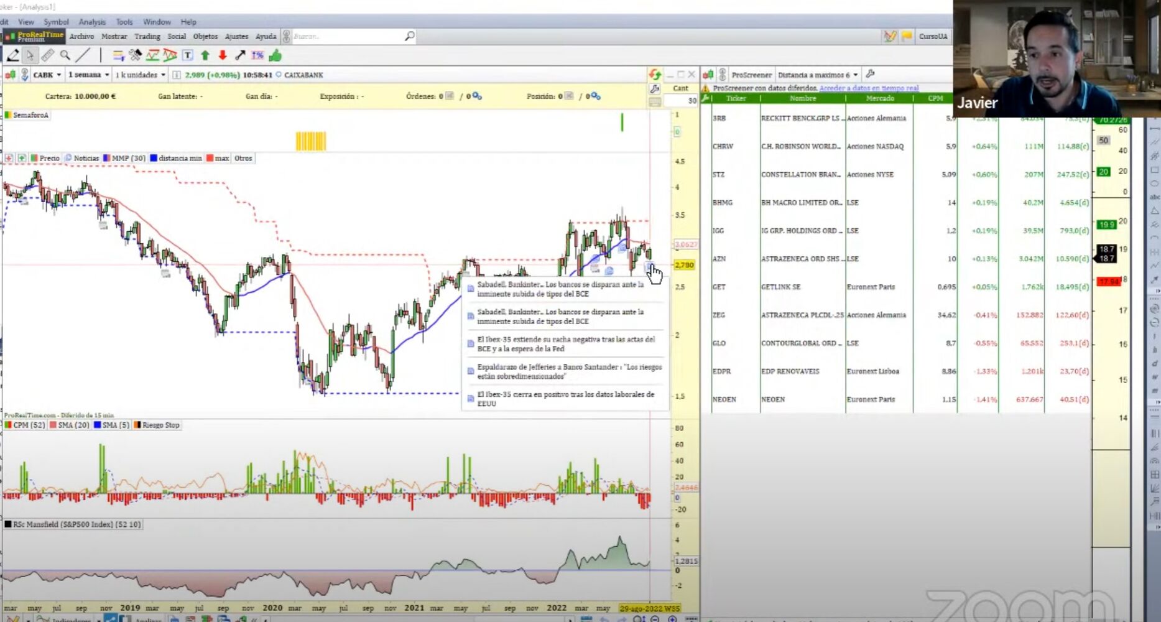Select the pencil drawing tool
Screen dimensions: 1161x622
click(x=12, y=56)
